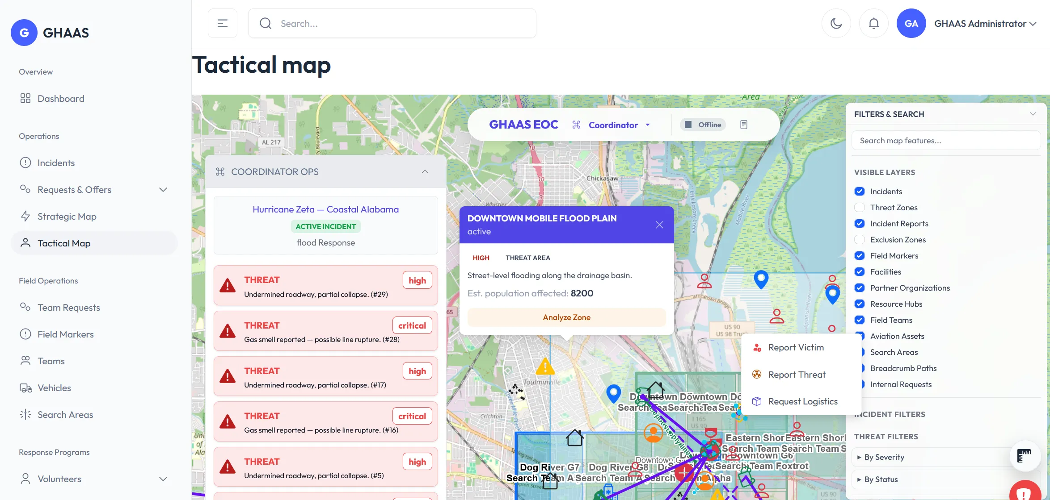Screen dimensions: 1050x500
Task: Enable the Exclusion Zones layer
Action: point(859,240)
